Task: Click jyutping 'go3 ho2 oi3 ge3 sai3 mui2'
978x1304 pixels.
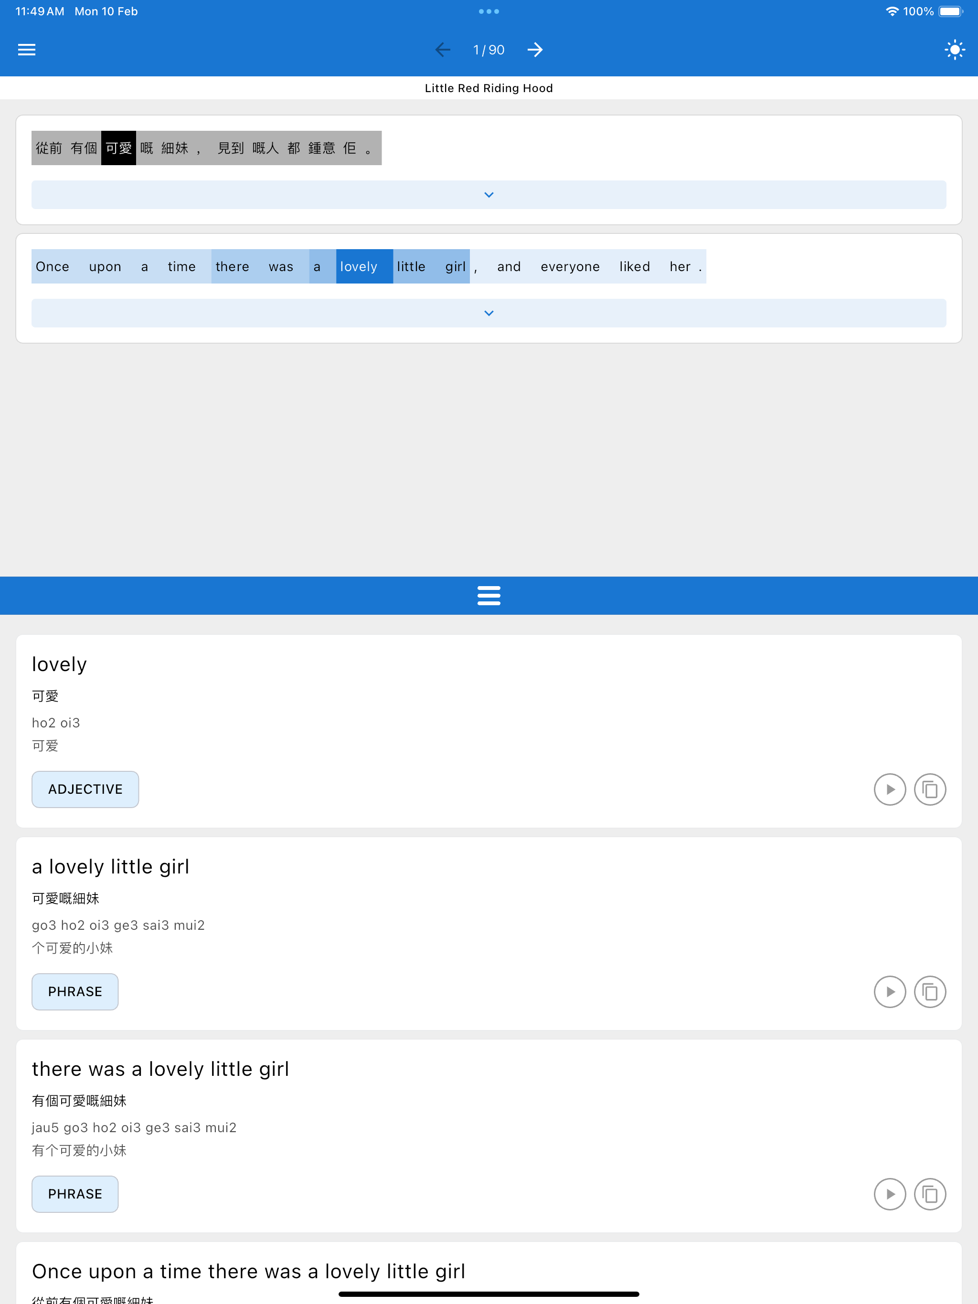Action: pos(118,925)
